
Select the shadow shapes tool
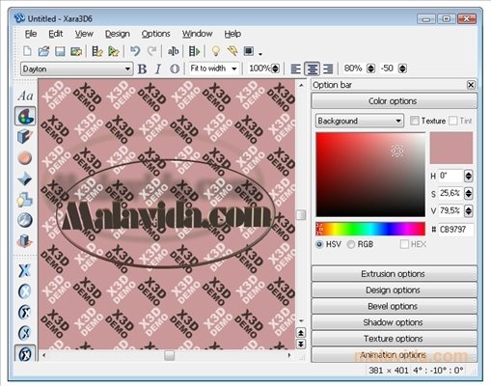click(x=25, y=200)
